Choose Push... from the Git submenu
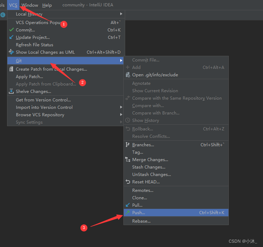 tap(176, 212)
